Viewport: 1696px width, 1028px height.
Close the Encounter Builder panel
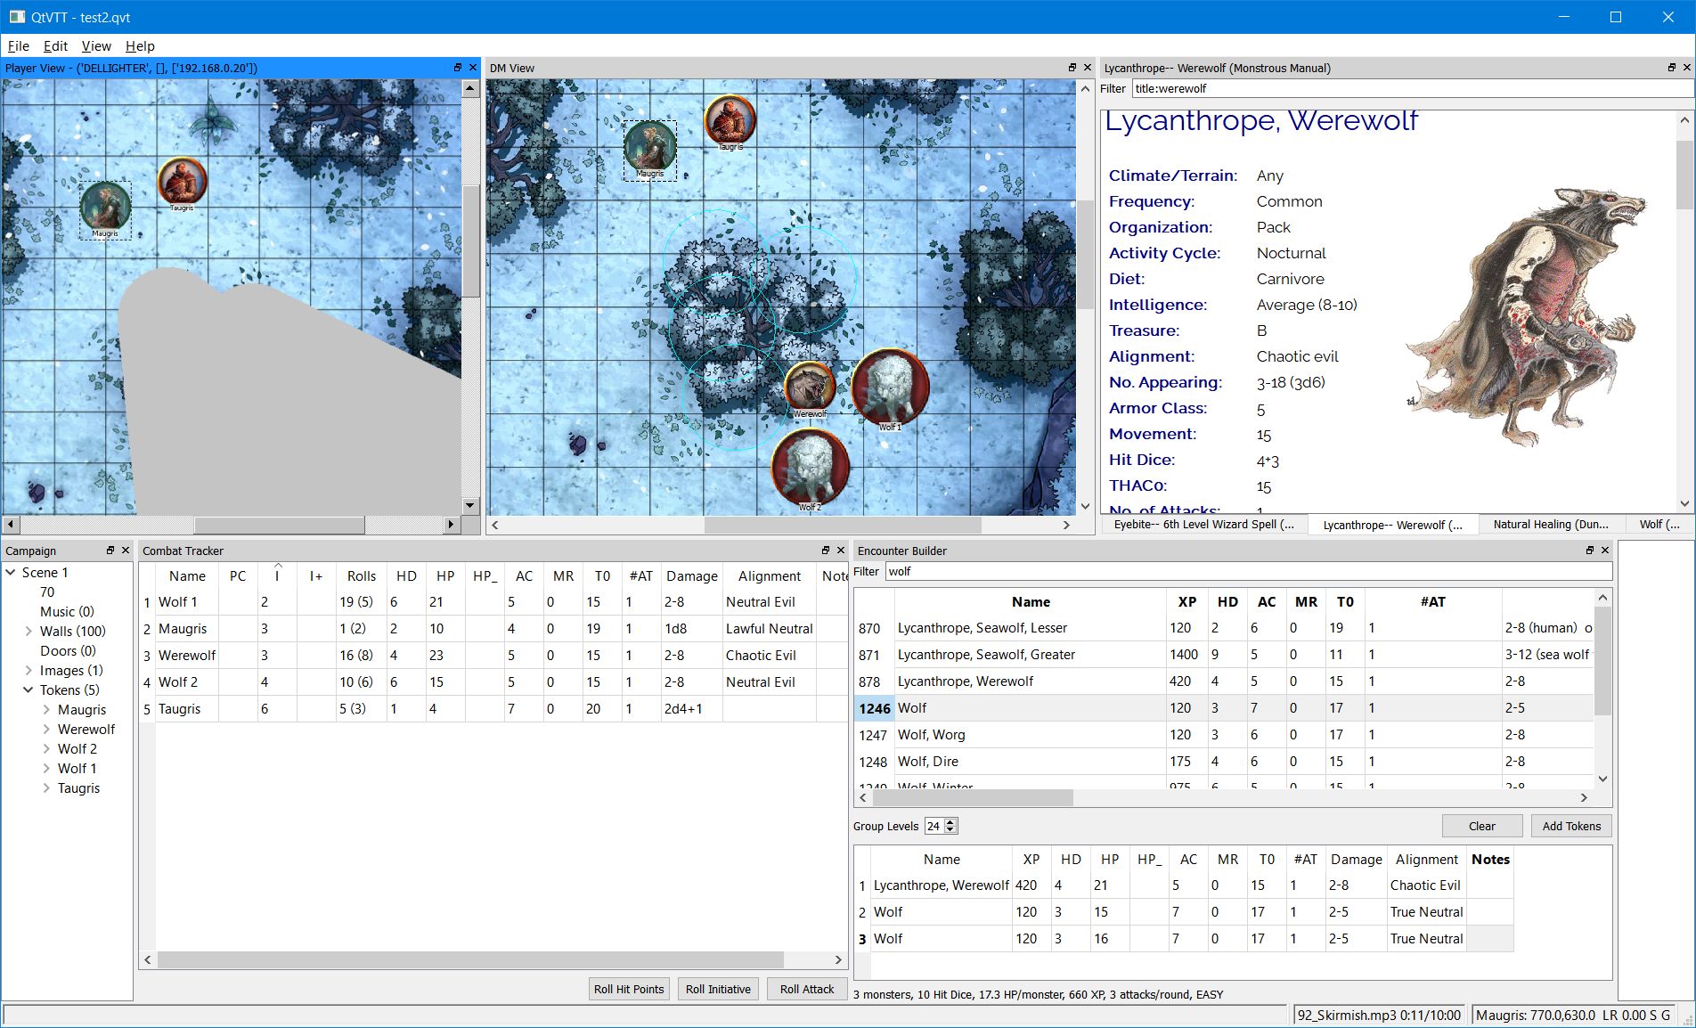(1605, 551)
